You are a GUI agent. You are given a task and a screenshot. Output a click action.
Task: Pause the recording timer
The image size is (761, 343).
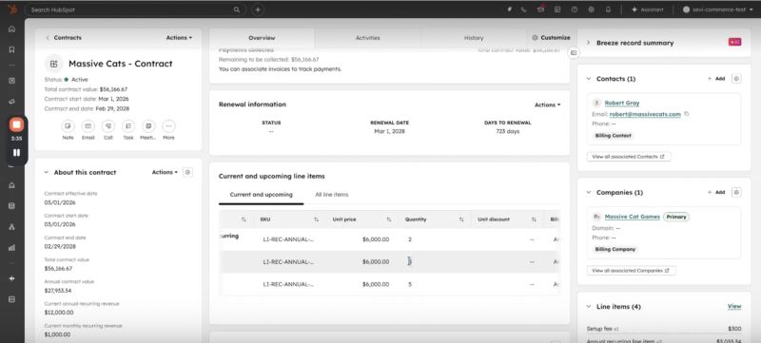tap(16, 153)
